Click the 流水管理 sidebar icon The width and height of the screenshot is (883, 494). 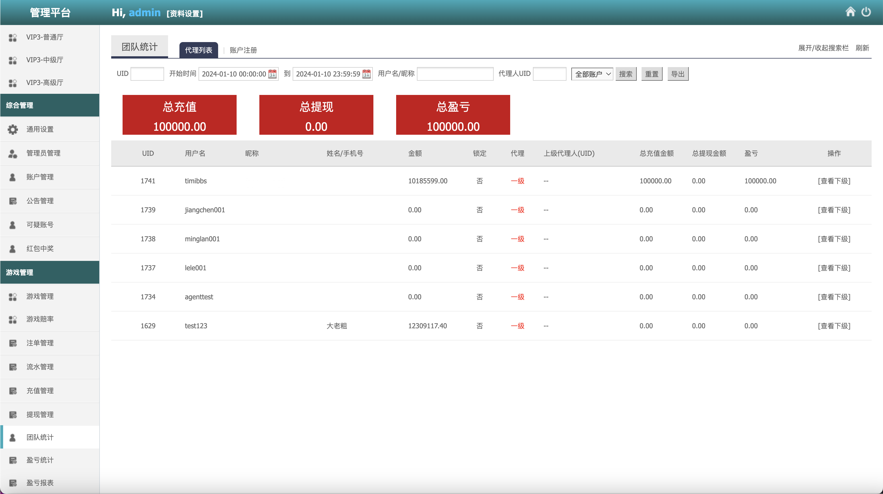[13, 367]
